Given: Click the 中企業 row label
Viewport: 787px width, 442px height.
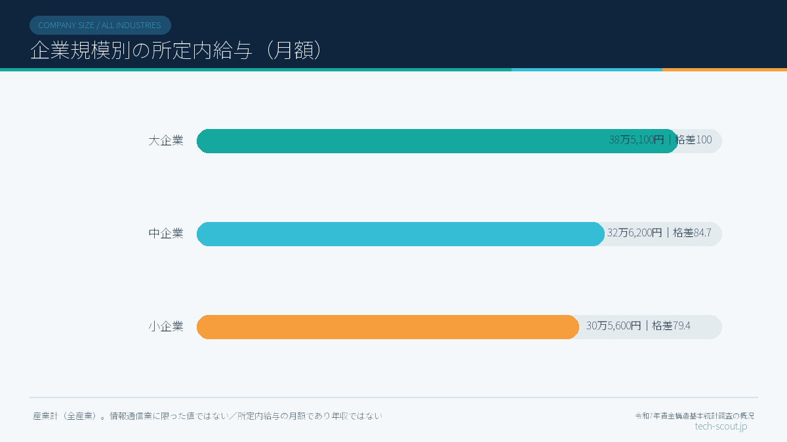Looking at the screenshot, I should pyautogui.click(x=165, y=234).
